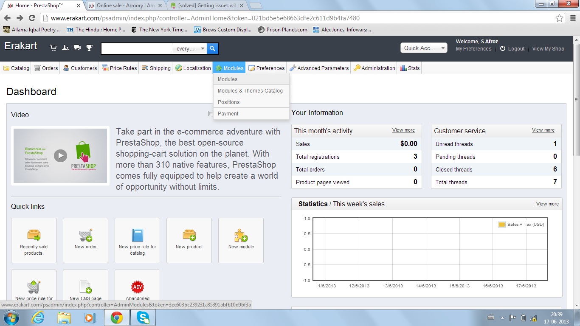Close the Home - PrestaShop tab
This screenshot has height=326, width=580.
tap(78, 6)
